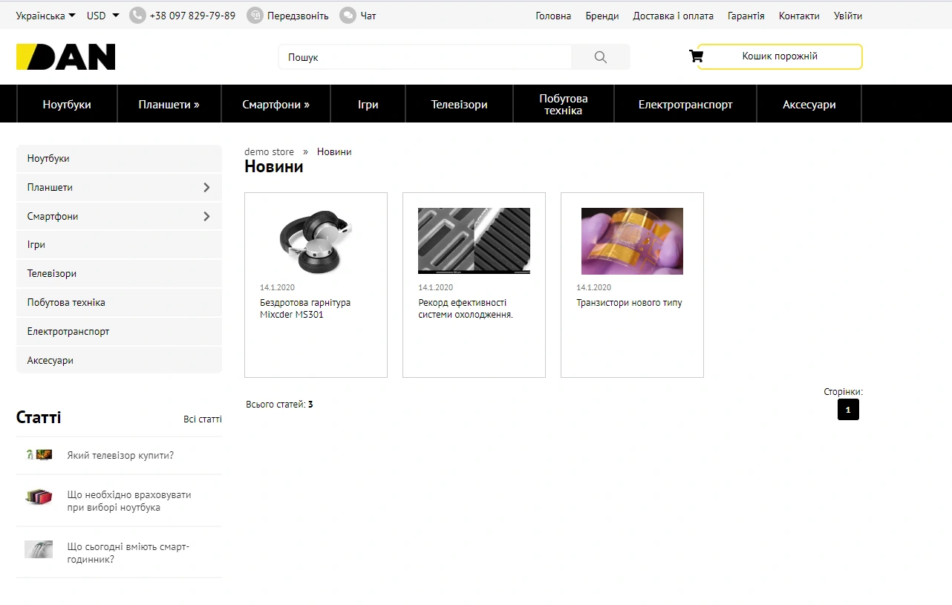Screen dimensions: 952x605
Task: Click the phone icon in top bar
Action: [x=137, y=16]
